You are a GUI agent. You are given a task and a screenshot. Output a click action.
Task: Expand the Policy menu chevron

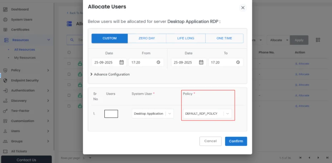click(48, 70)
